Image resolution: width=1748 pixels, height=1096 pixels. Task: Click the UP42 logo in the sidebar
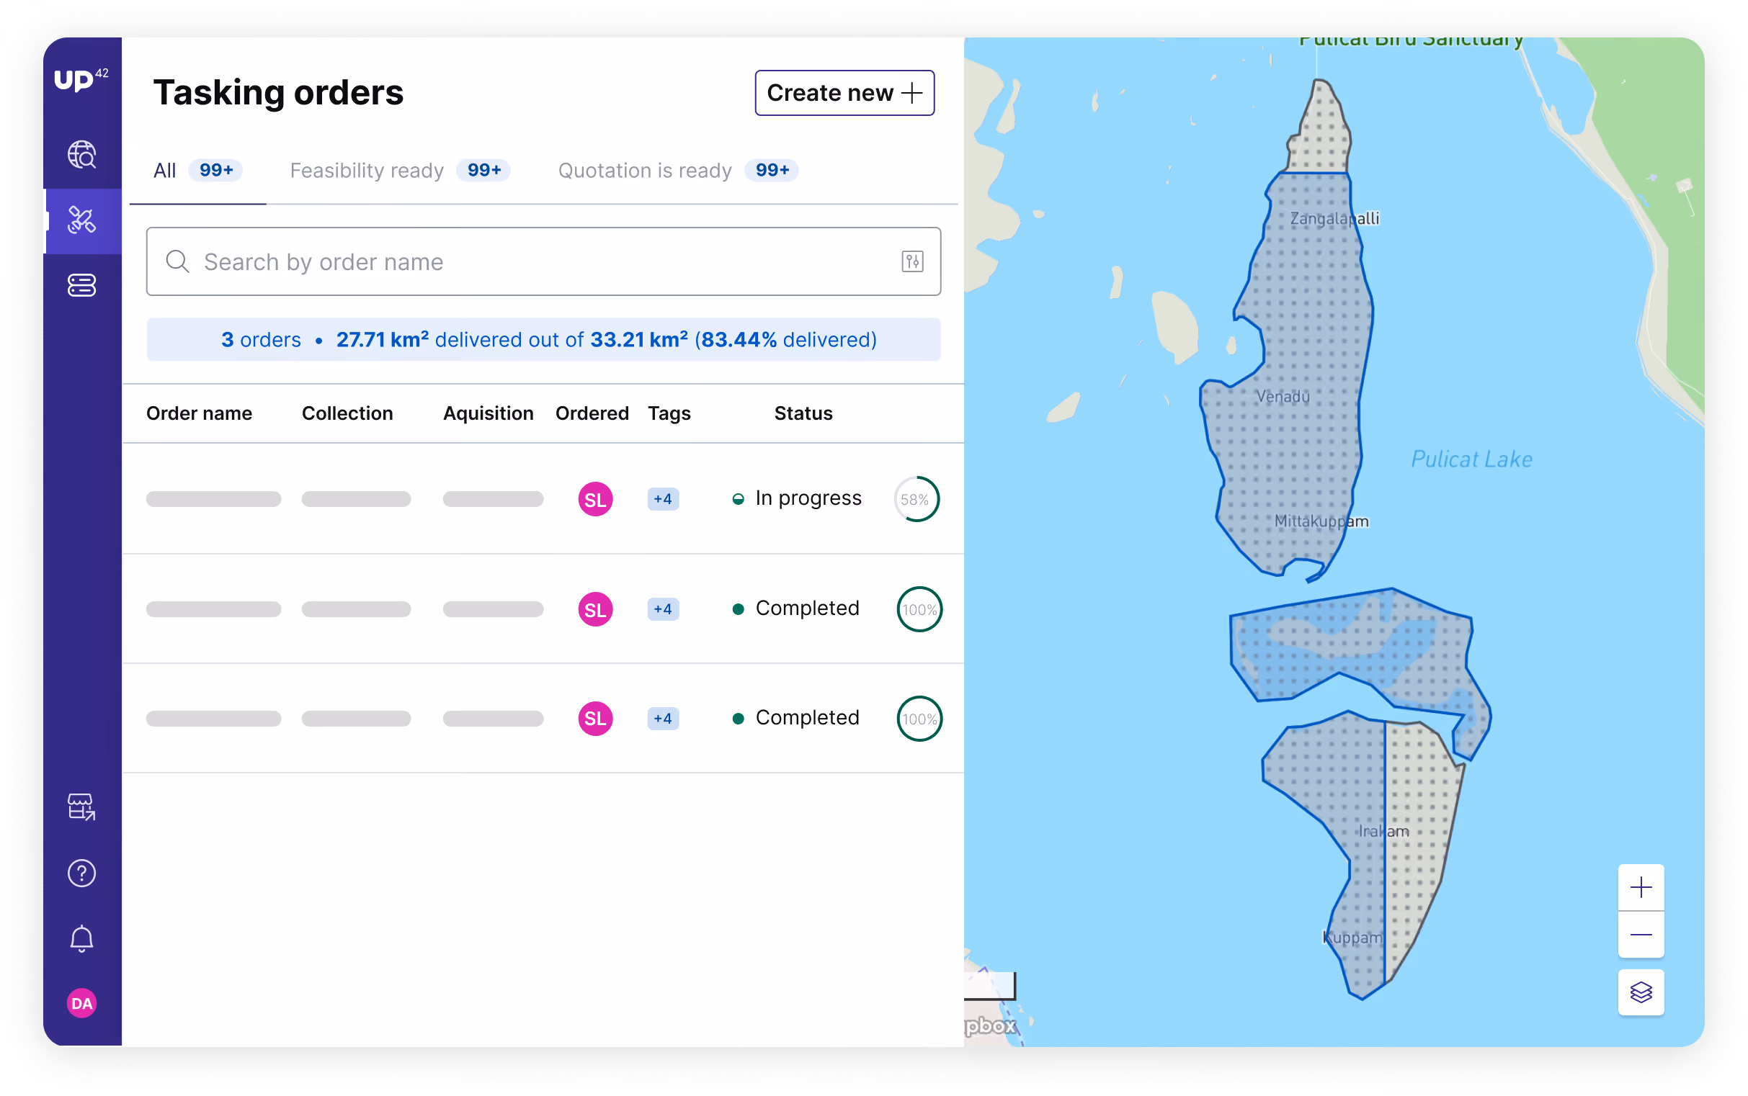point(81,78)
